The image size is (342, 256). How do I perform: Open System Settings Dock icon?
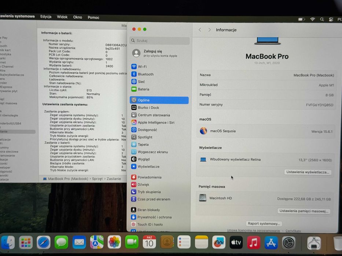pyautogui.click(x=288, y=242)
